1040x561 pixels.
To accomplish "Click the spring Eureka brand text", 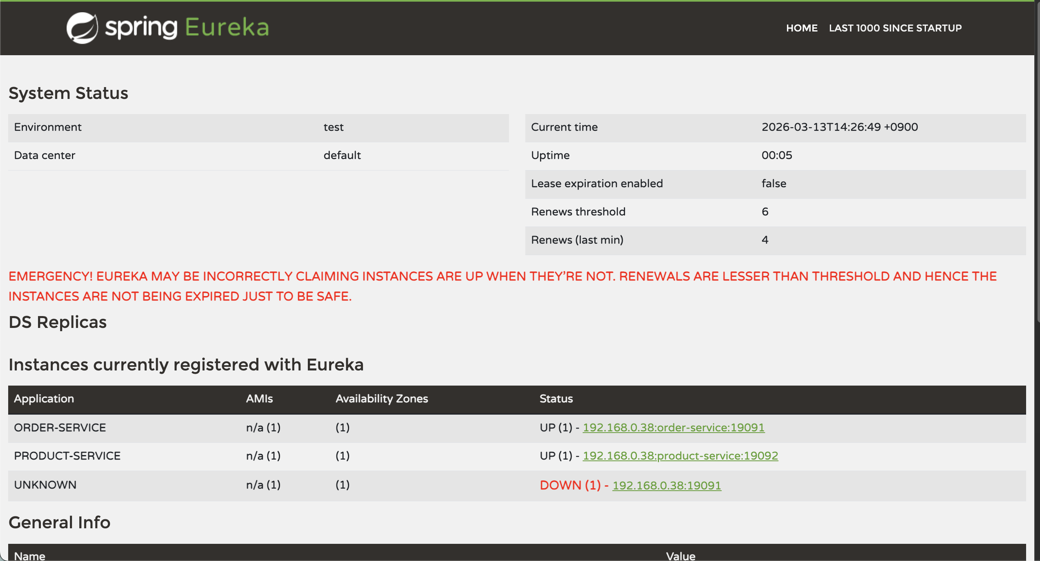I will tap(186, 28).
